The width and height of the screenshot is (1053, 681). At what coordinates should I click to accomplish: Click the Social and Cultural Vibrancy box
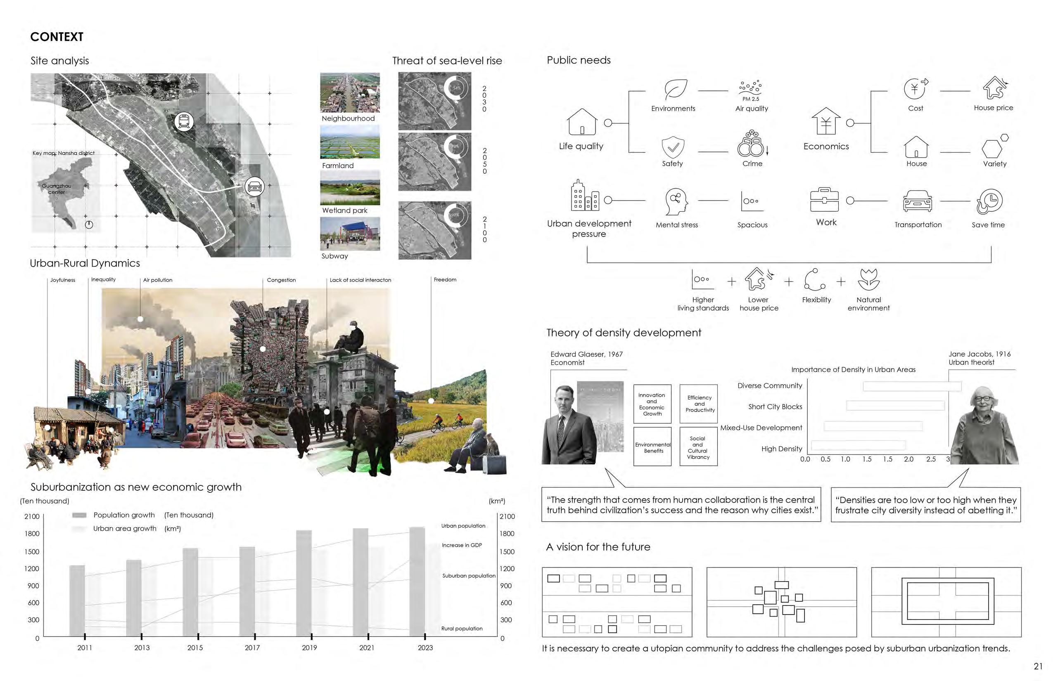[698, 447]
